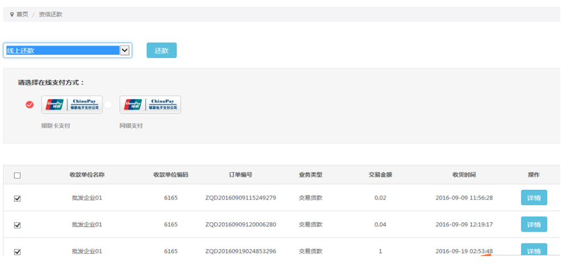Open 详情 for the 0.02 transaction
Viewport: 562px width, 277px height.
(534, 198)
